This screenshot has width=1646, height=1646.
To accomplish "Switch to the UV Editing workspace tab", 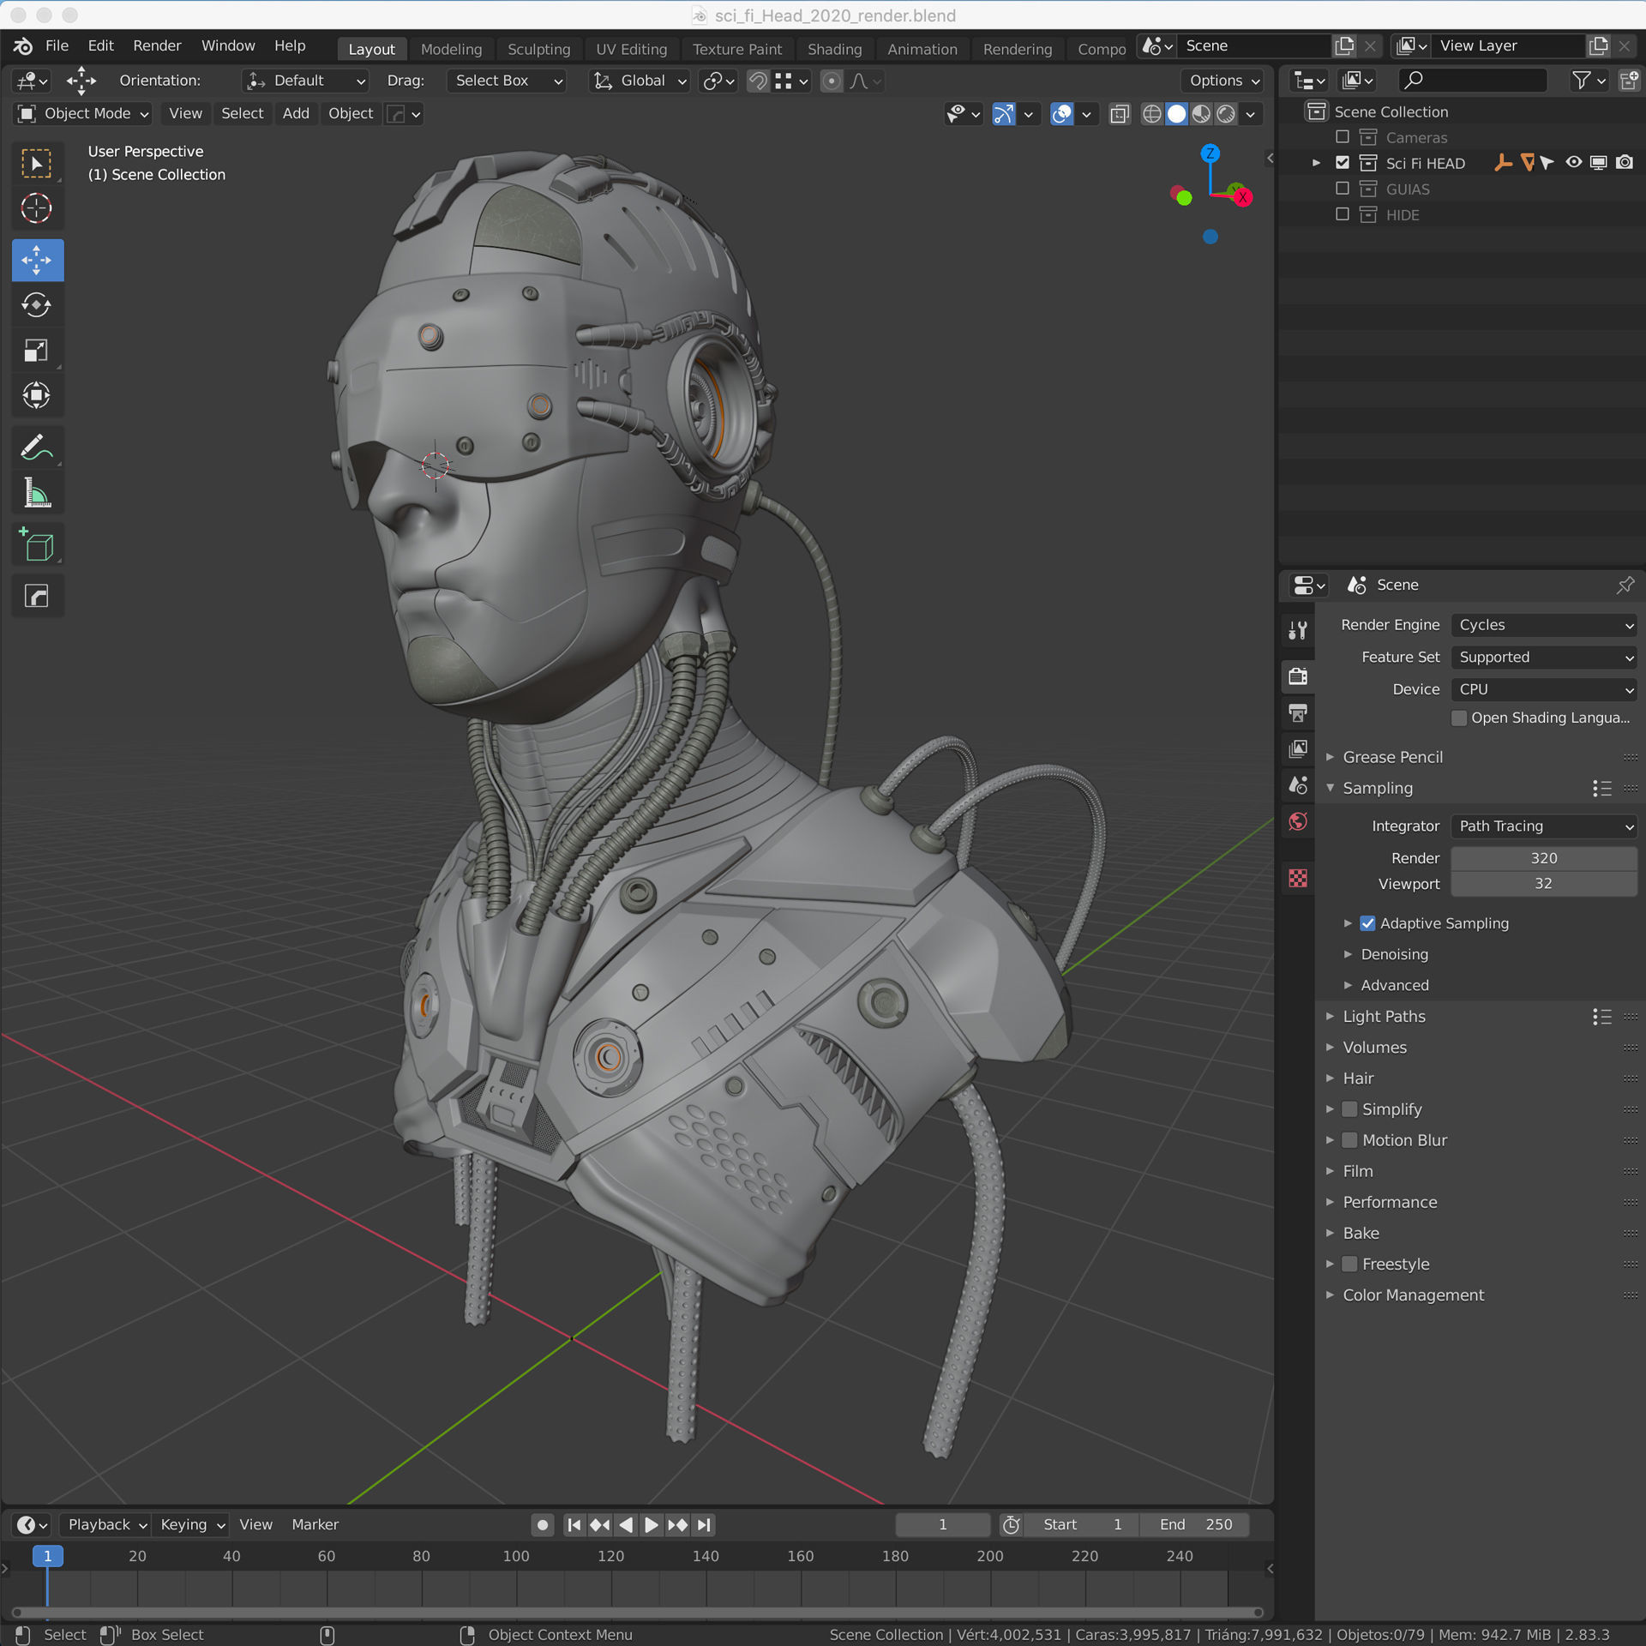I will 631,49.
